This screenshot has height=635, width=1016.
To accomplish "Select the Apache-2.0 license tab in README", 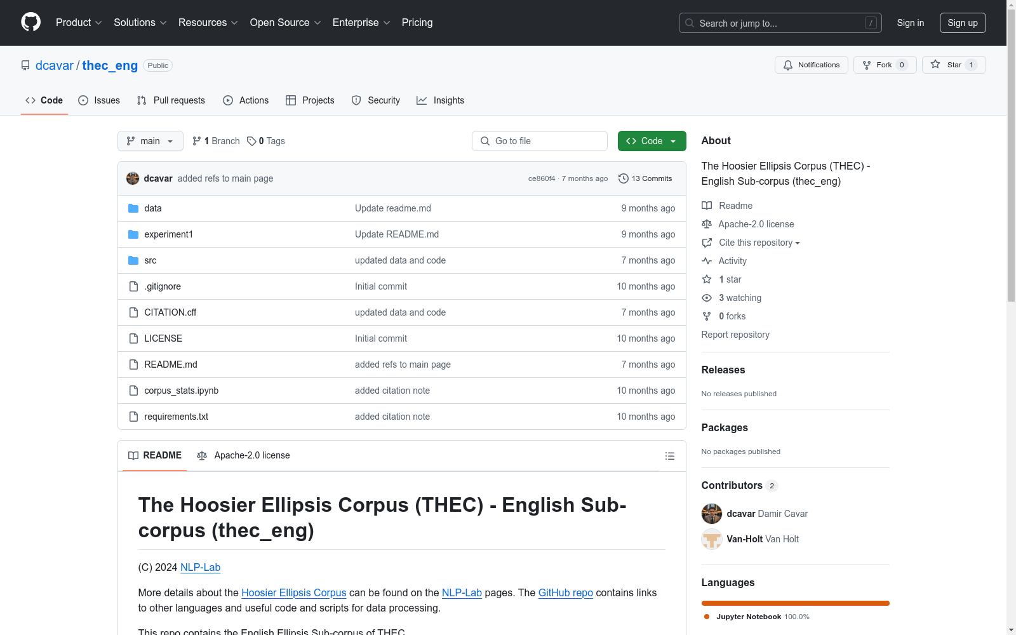I will [243, 455].
